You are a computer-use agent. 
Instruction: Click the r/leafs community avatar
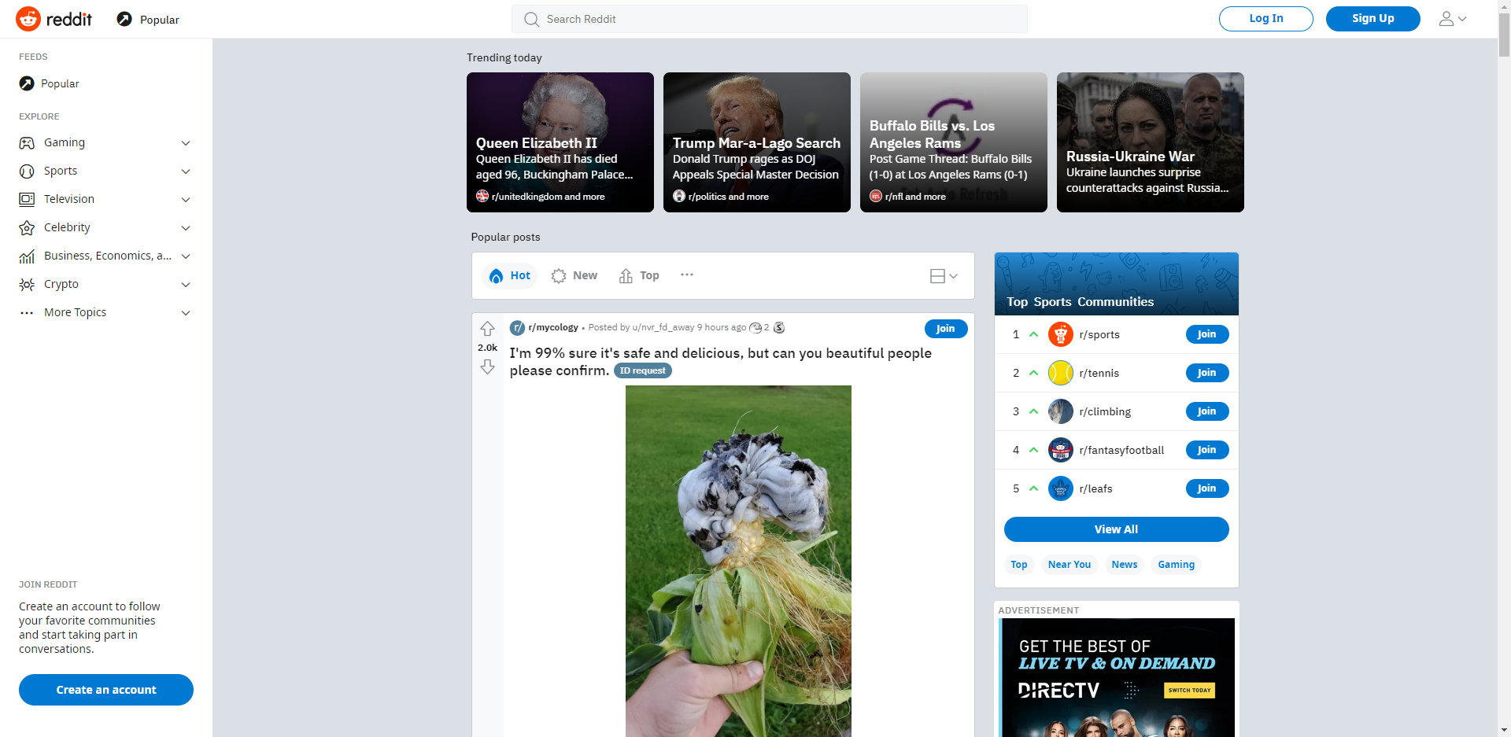click(x=1061, y=488)
